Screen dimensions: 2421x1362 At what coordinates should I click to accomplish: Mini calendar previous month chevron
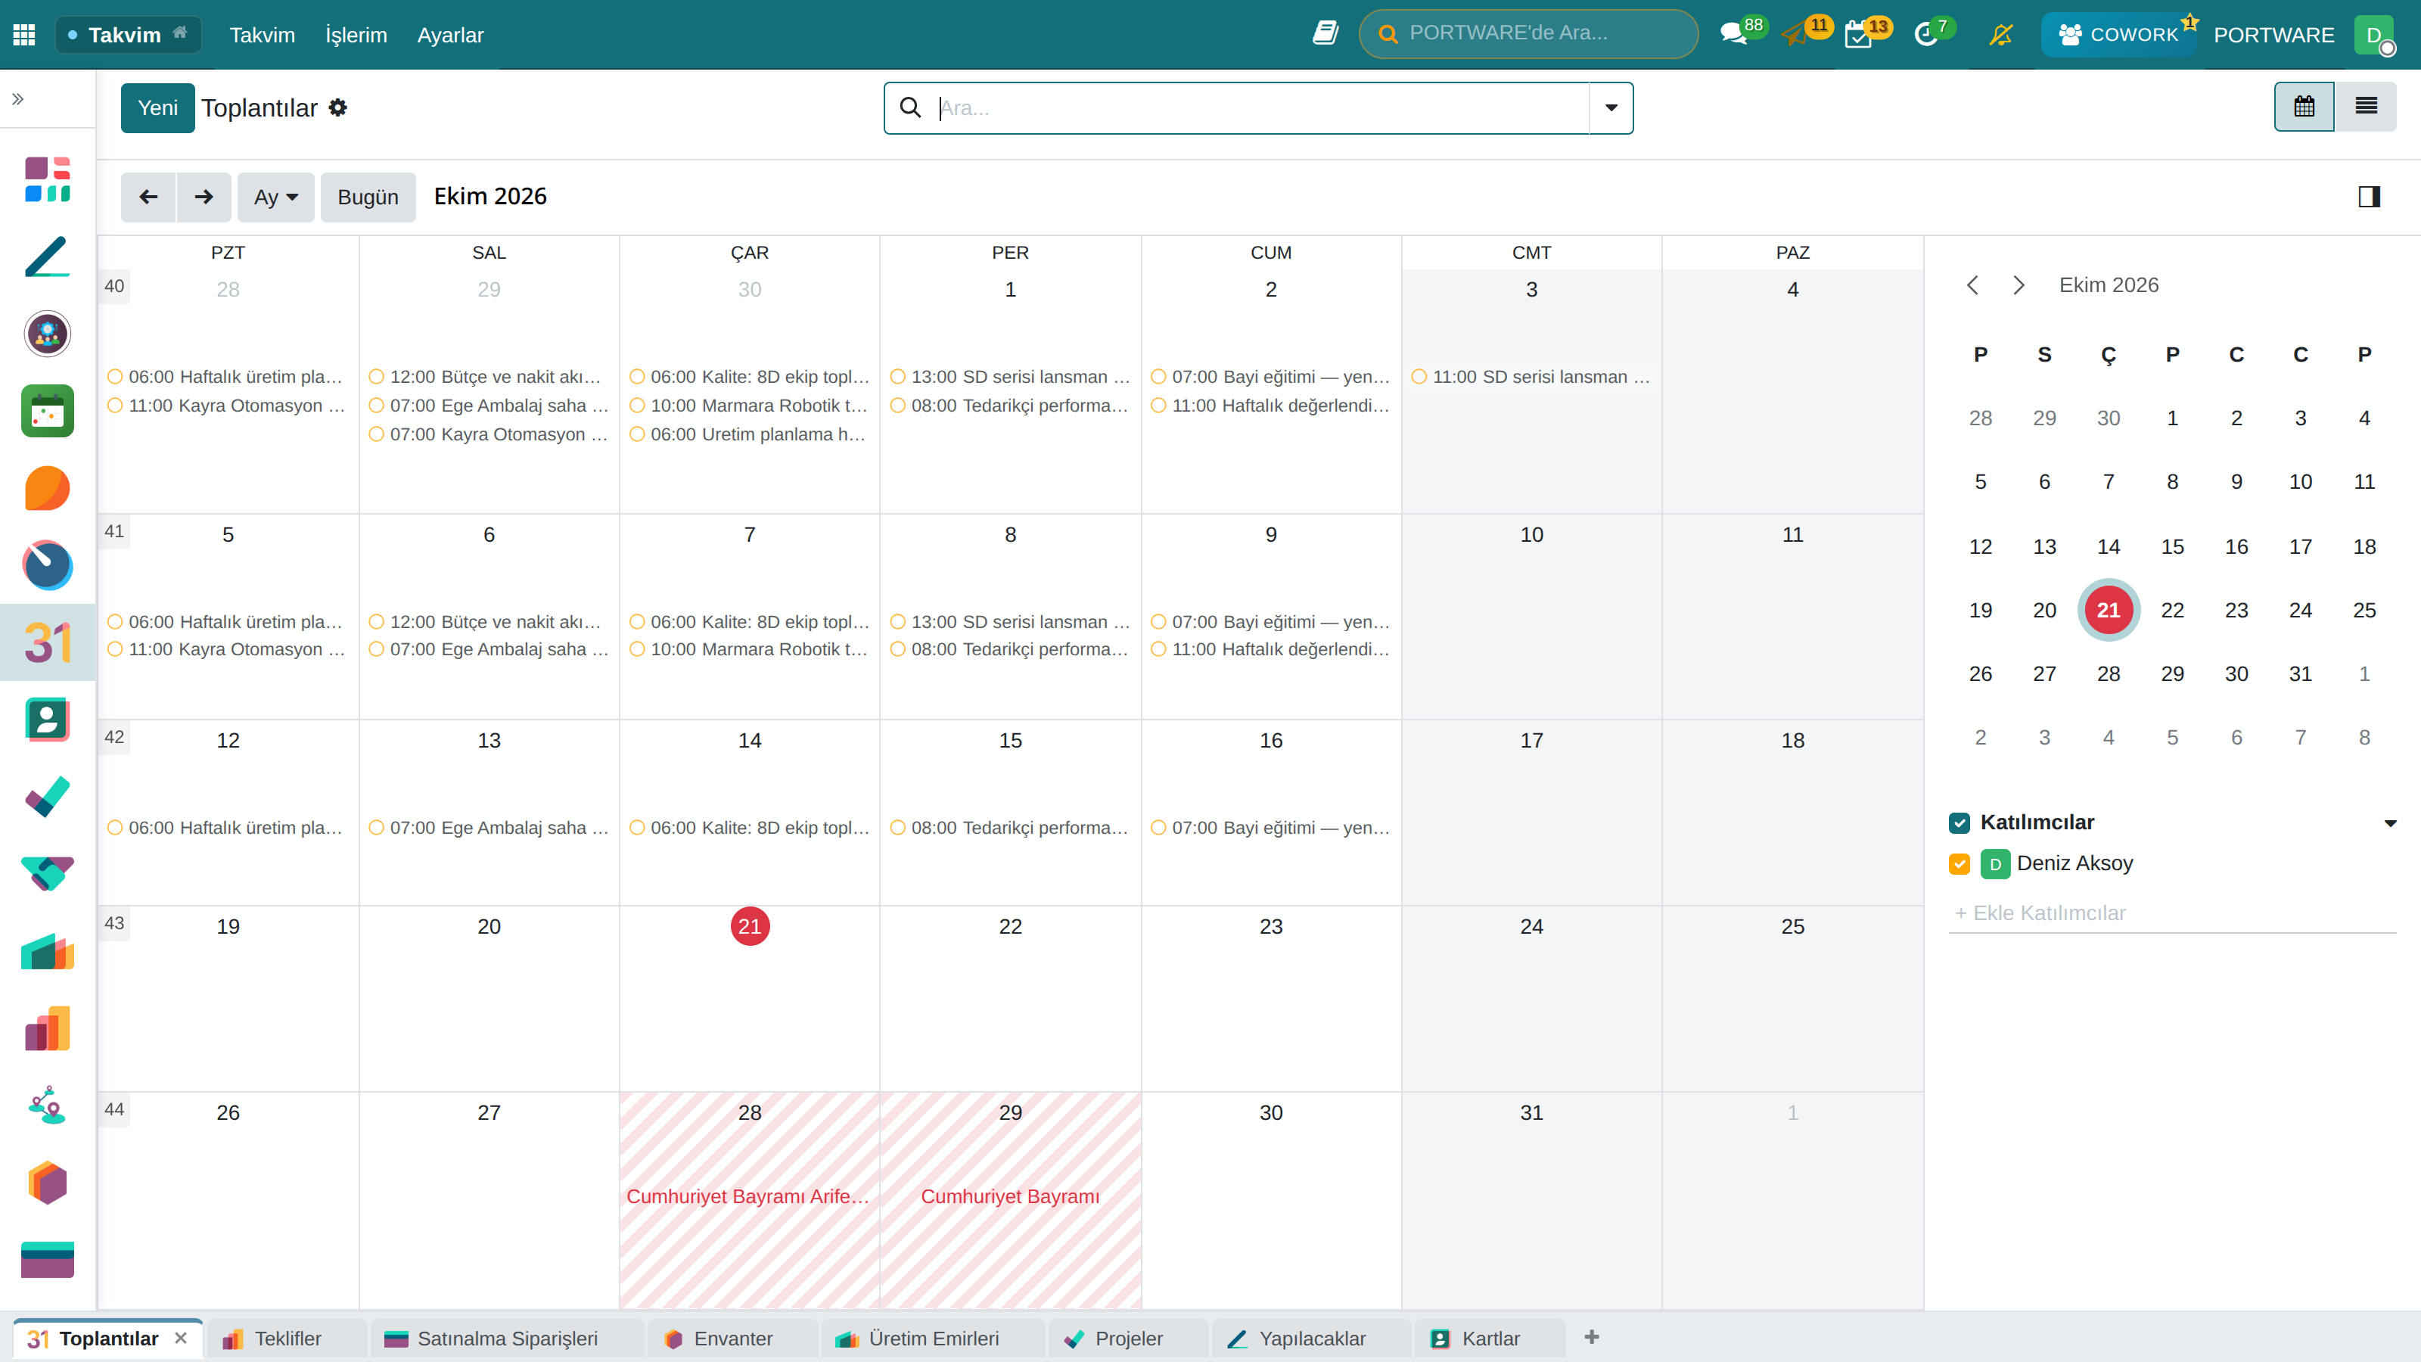point(1972,285)
